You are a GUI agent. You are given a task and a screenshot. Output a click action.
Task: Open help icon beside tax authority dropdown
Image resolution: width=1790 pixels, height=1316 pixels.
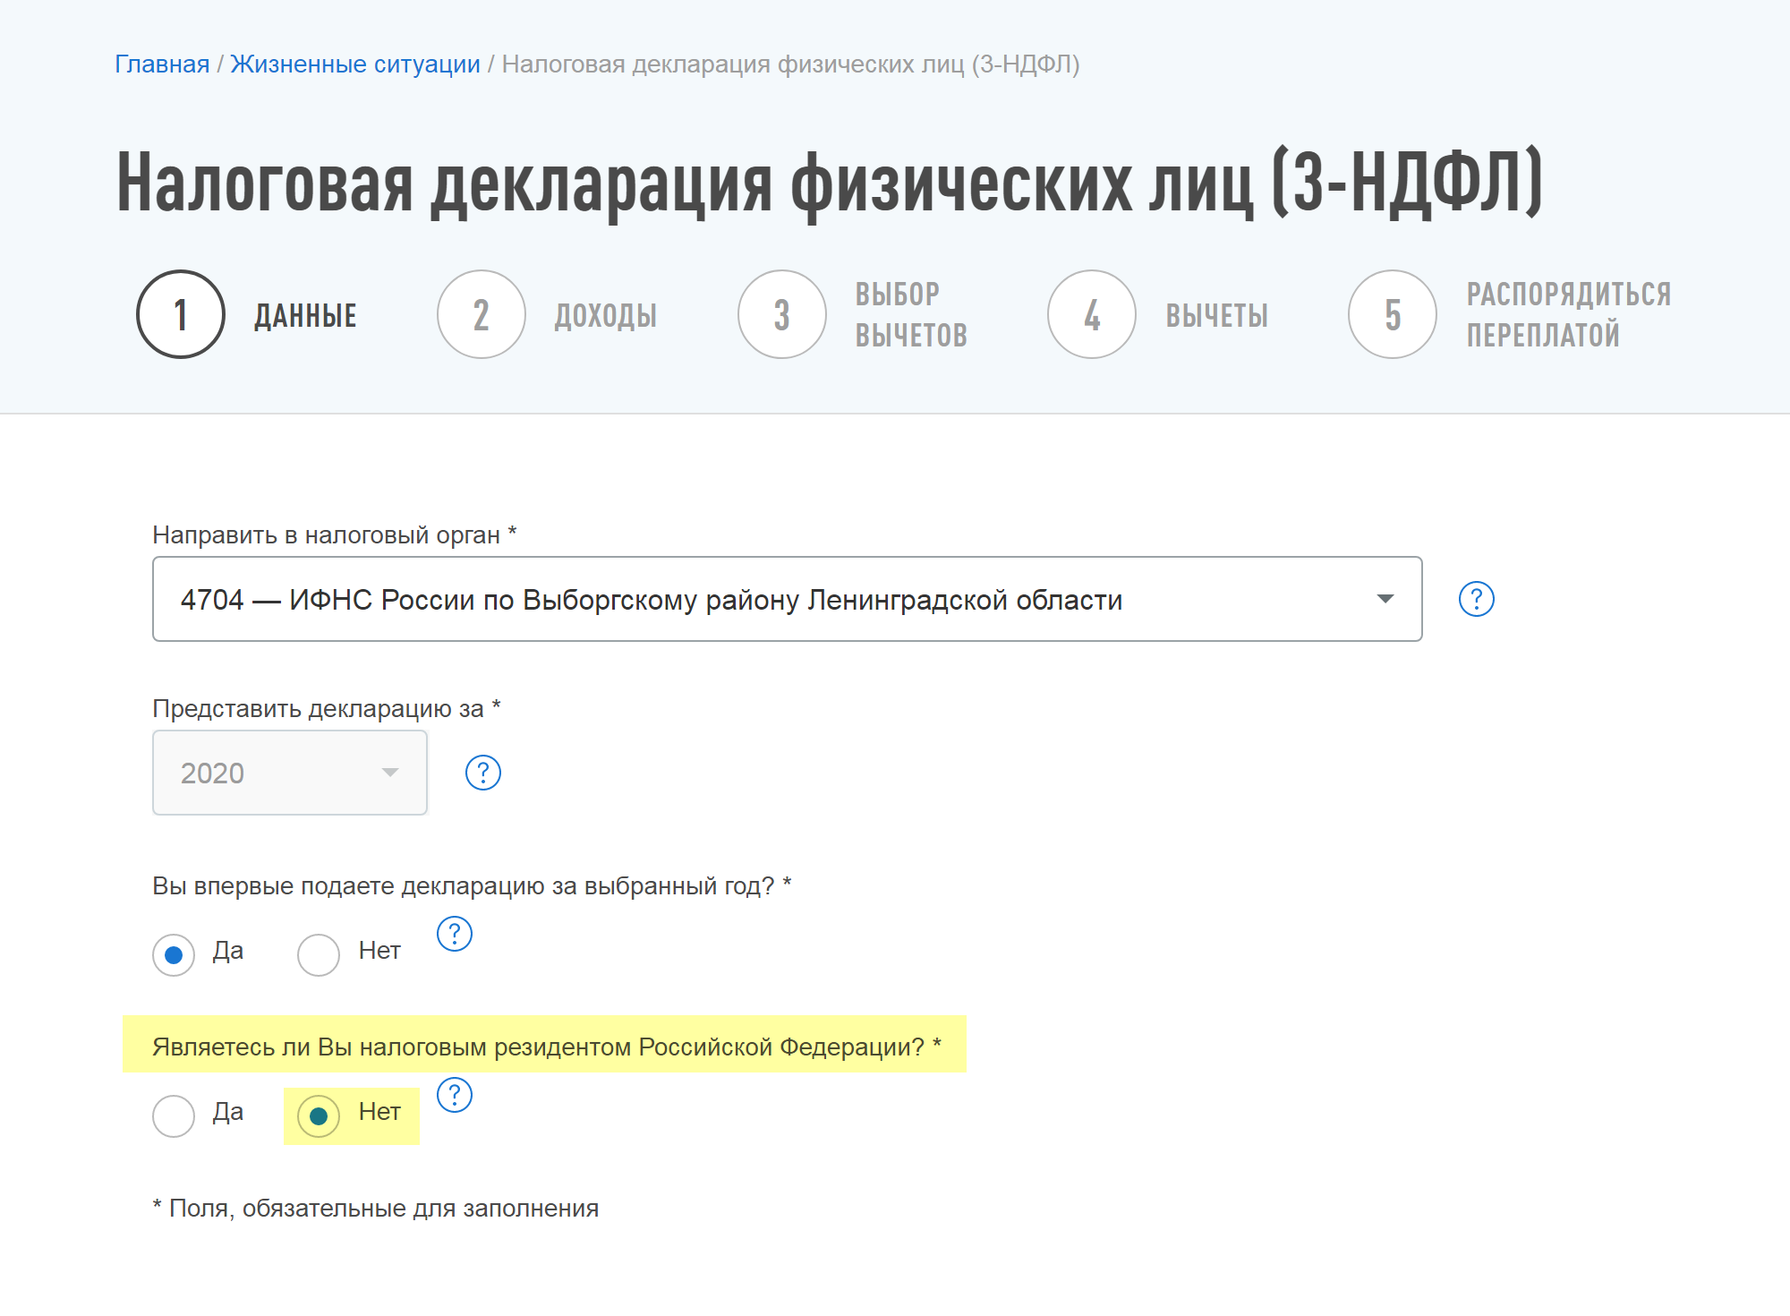1476,599
